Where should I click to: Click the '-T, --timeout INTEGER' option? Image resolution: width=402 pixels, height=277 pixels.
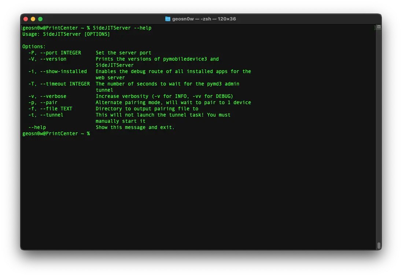pos(59,84)
